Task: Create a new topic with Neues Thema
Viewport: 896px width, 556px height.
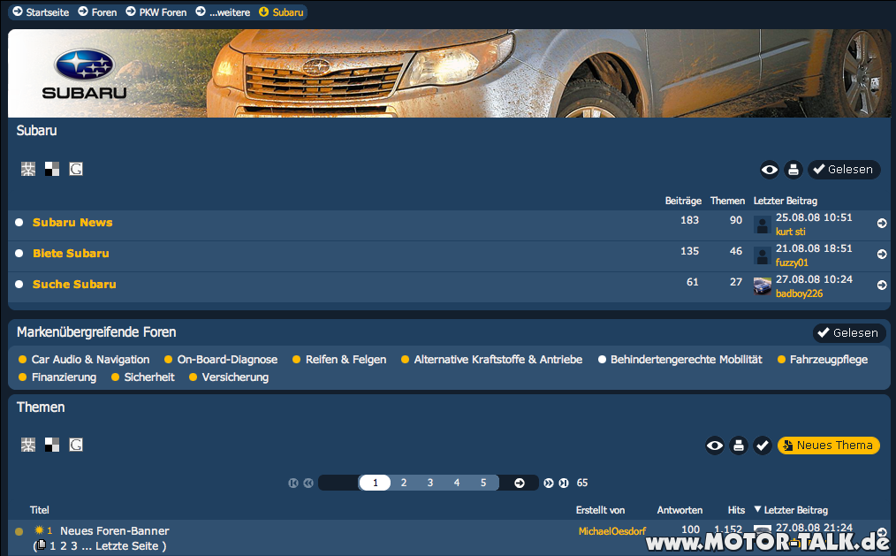Action: click(829, 446)
